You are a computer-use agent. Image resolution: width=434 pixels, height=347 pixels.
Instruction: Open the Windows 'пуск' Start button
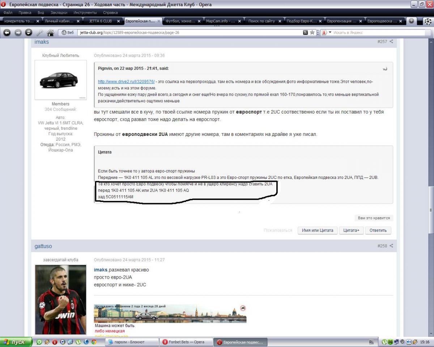click(16, 342)
